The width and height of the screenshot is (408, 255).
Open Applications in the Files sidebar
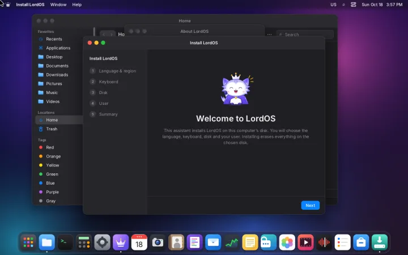(59, 48)
